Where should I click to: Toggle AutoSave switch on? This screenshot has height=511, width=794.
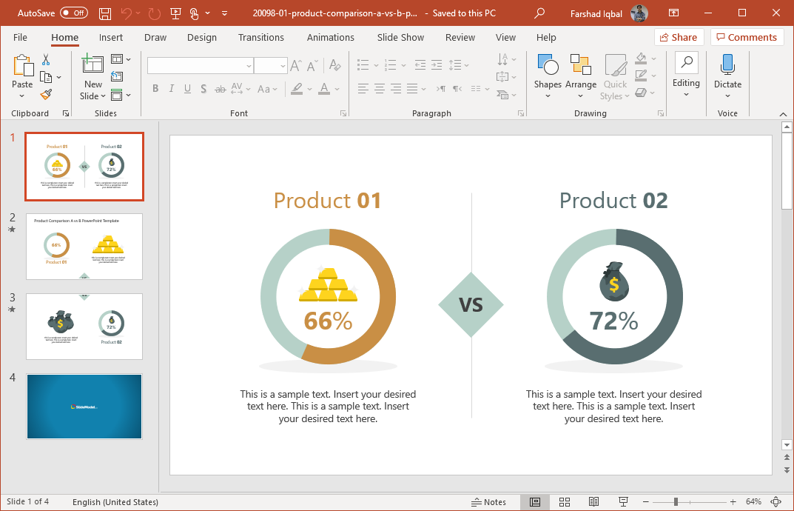click(x=74, y=13)
